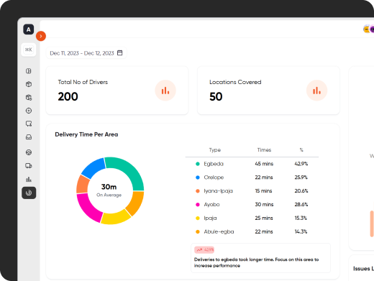Screen dimensions: 374x281
Task: Click the small orange-red Iyana-Ipaja donut segment
Action: (82, 185)
